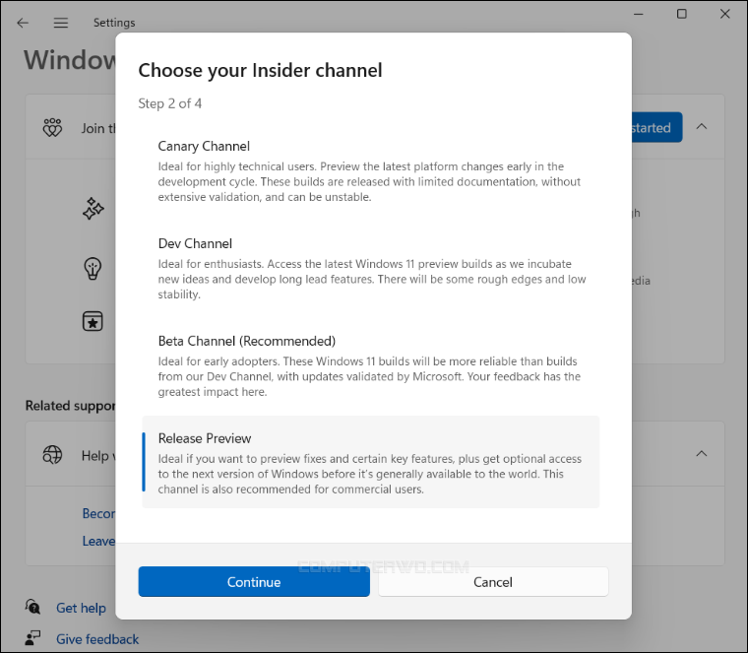
Task: Click the star badge icon
Action: (93, 321)
